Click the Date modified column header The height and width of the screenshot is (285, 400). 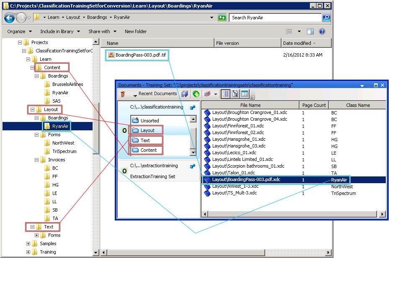(x=297, y=43)
